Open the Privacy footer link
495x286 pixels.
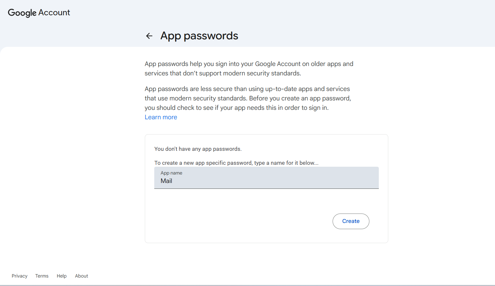coord(20,276)
